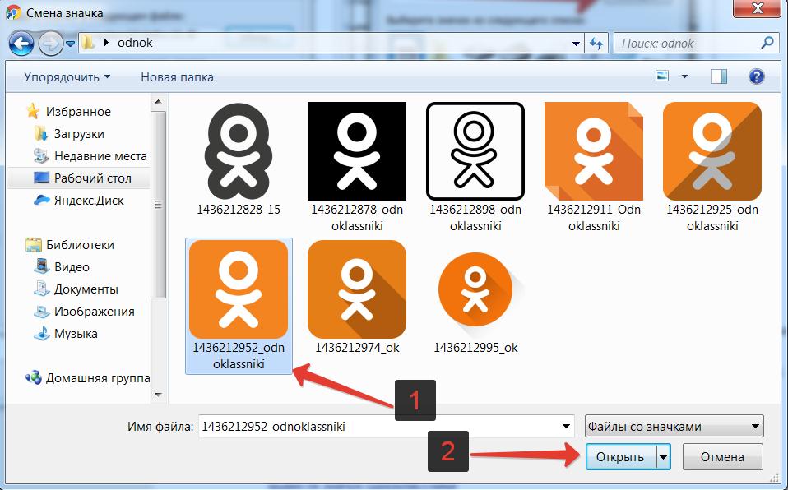This screenshot has width=788, height=490.
Task: Refresh the odnok folder view
Action: point(596,44)
